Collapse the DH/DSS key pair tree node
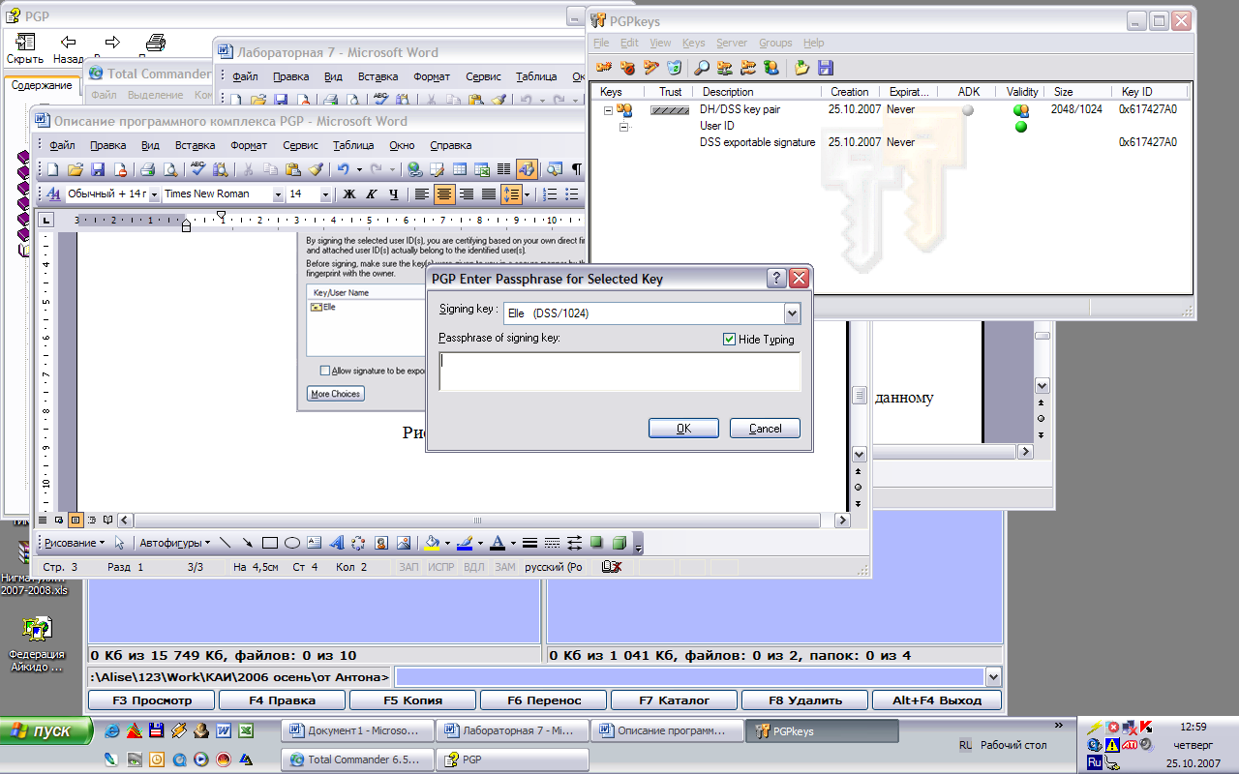The image size is (1239, 774). [x=607, y=109]
